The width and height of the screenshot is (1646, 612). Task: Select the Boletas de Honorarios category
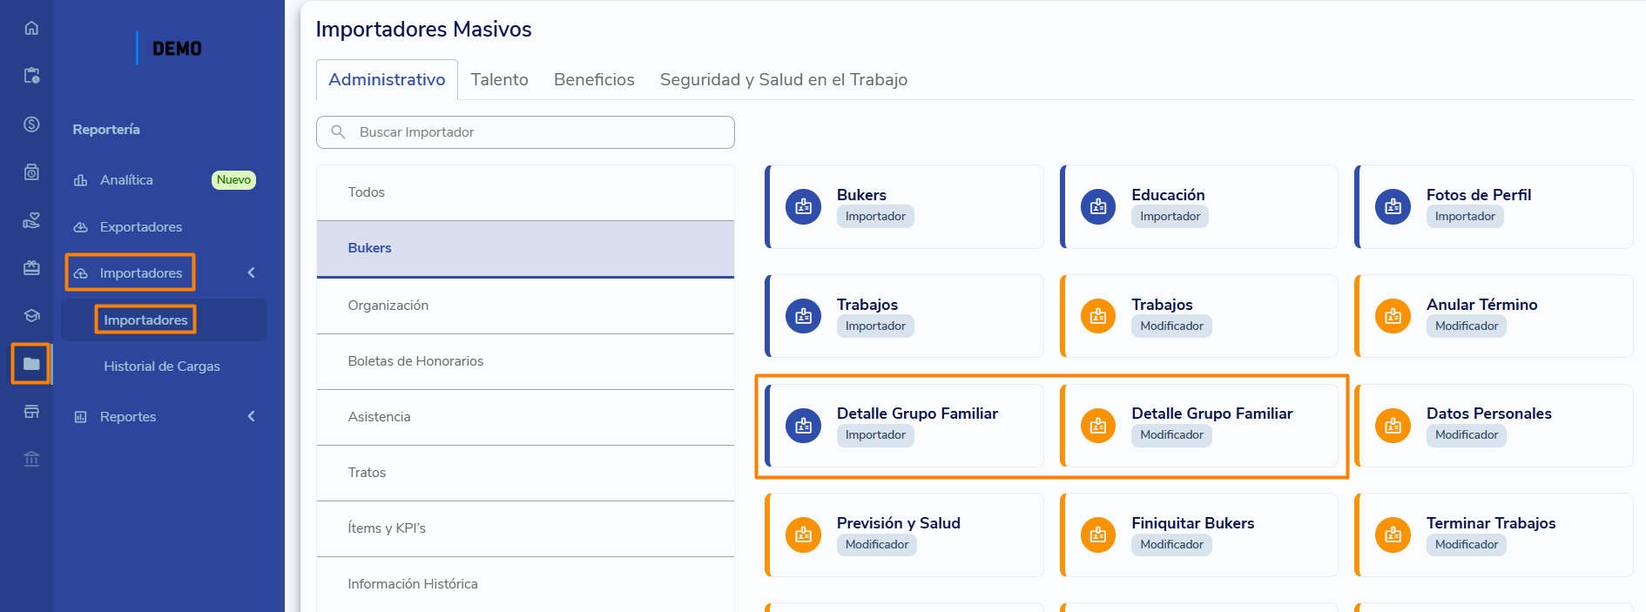526,361
